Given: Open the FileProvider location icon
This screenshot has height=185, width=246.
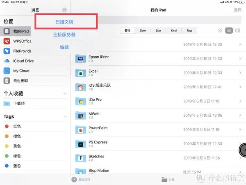Looking at the screenshot, I should click(7, 51).
